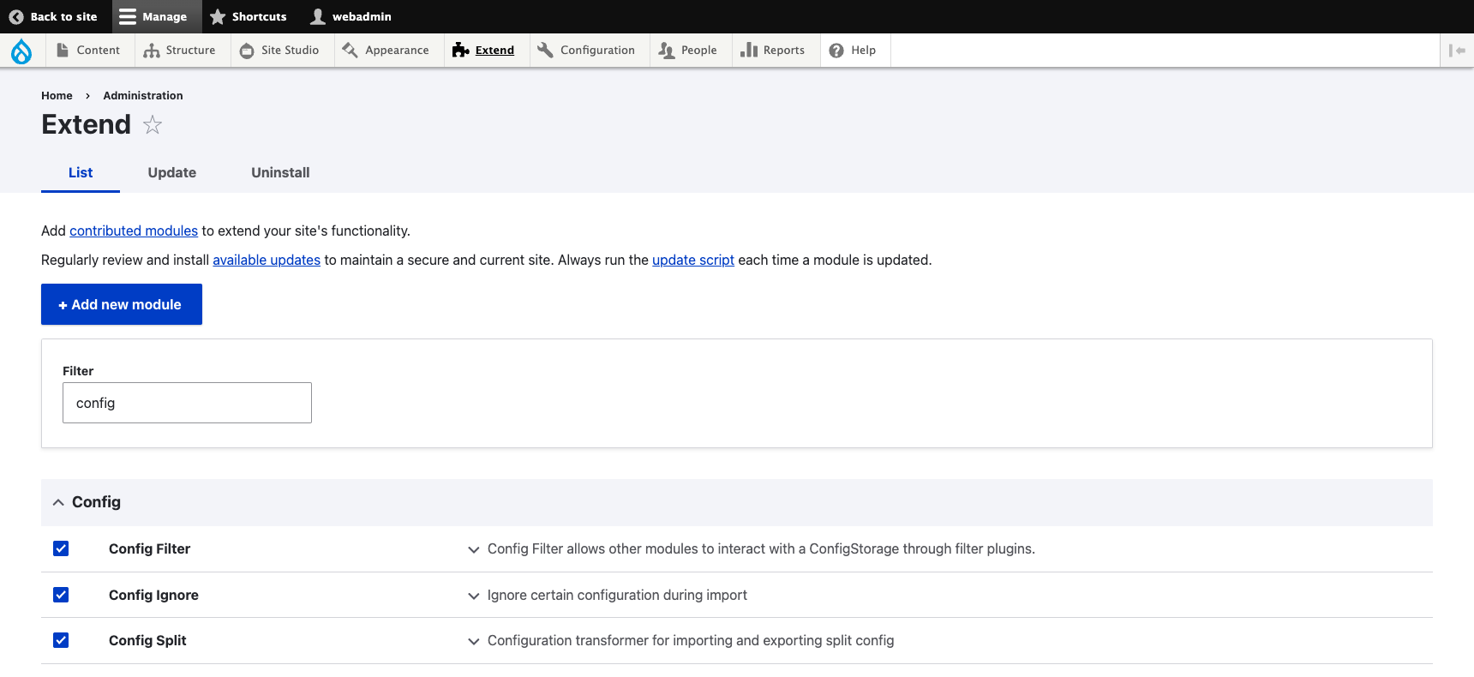Open the People admin section

[x=688, y=51]
